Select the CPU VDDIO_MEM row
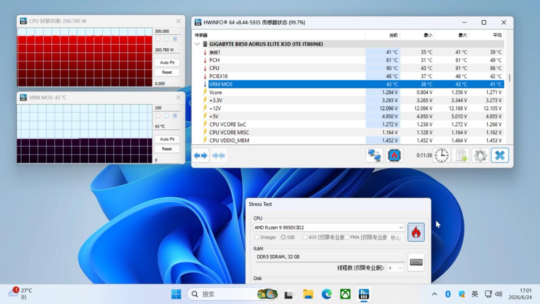The image size is (540, 304). tap(349, 141)
